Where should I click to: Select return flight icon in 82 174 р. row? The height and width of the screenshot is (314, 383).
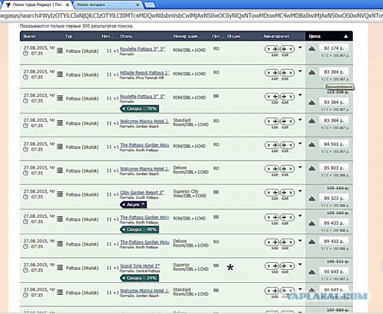click(x=287, y=49)
